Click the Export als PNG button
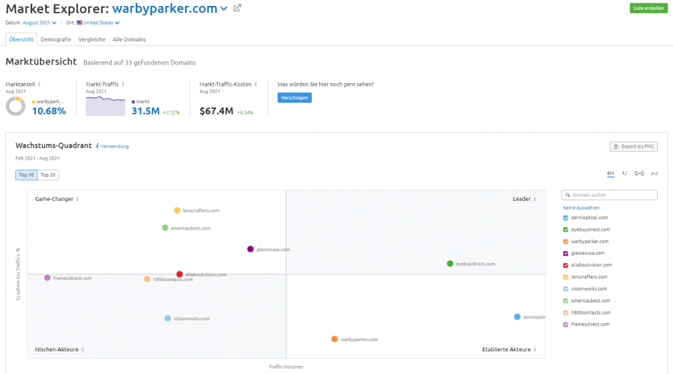Viewport: 673px width, 374px height. coord(634,146)
